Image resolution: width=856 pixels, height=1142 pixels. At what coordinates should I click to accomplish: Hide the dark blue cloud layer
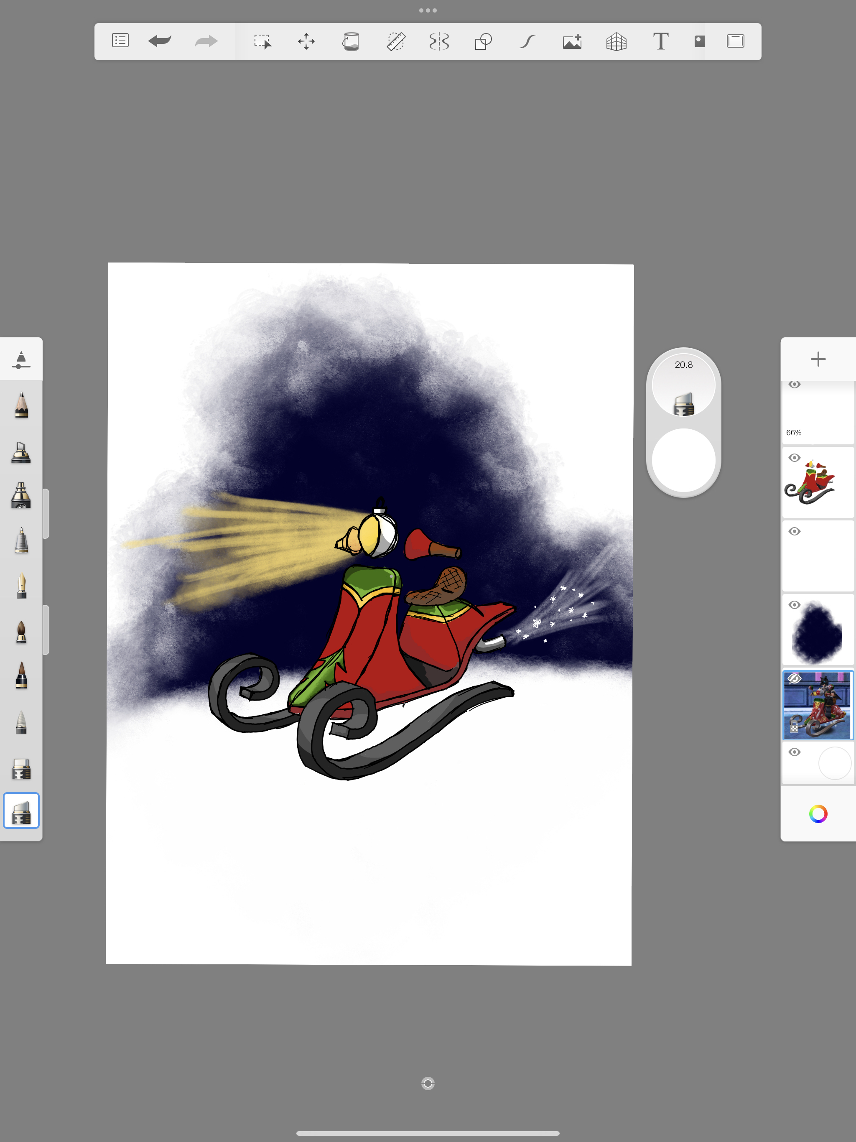(795, 604)
